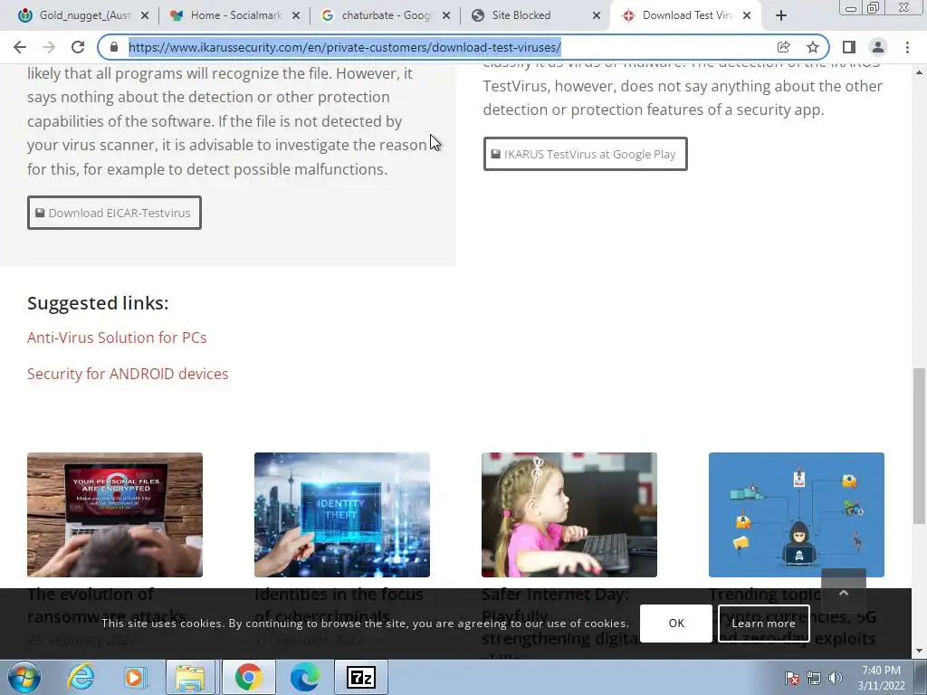The image size is (927, 695).
Task: Open a new browser tab
Action: pyautogui.click(x=781, y=16)
